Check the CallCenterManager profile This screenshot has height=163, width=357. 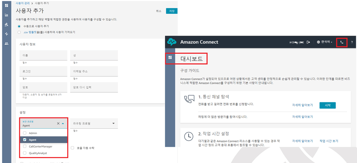click(25, 147)
